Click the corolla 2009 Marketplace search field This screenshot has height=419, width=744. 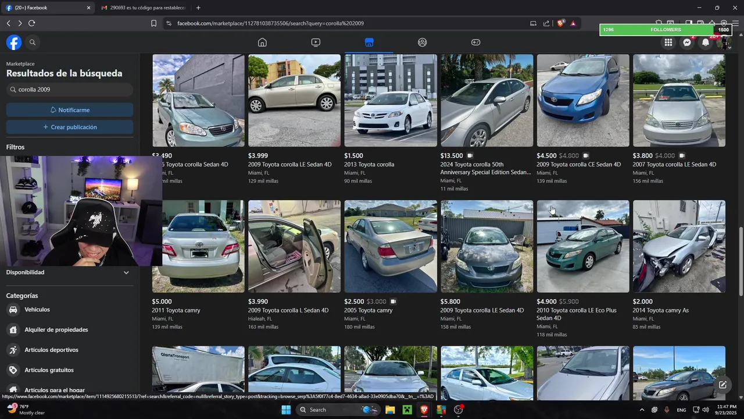tap(70, 90)
